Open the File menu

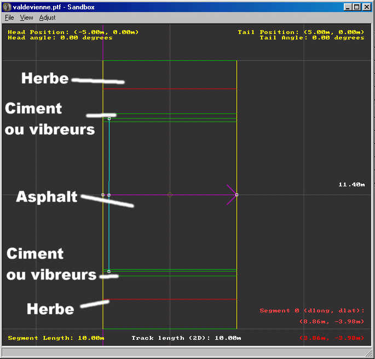(9, 18)
